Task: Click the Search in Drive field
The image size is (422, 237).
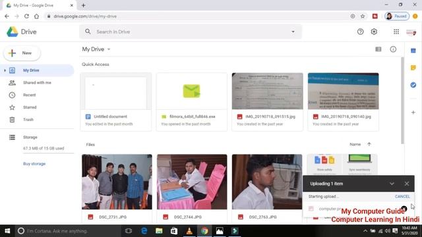Action: pos(191,32)
